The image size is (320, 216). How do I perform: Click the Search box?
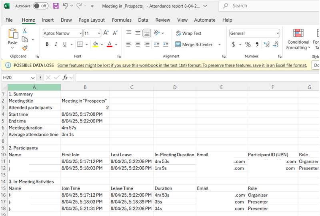coord(269,6)
